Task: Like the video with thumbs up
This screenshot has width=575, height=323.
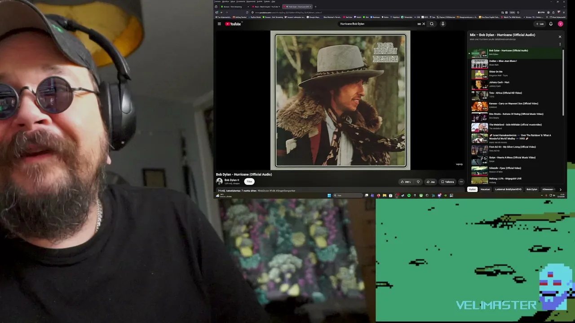Action: tap(406, 182)
